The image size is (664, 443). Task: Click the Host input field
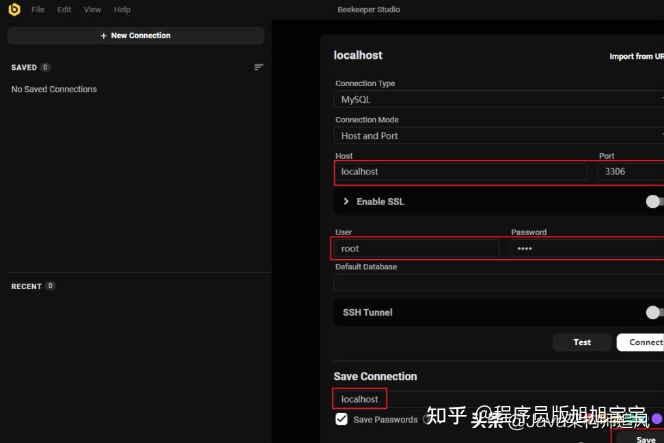click(460, 172)
